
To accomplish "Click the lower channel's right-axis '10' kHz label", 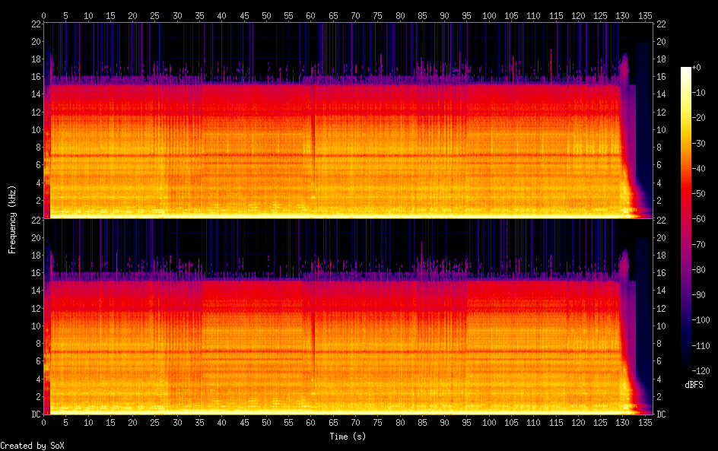I will coord(662,326).
